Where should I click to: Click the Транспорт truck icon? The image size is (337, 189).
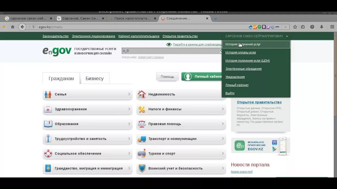142,139
